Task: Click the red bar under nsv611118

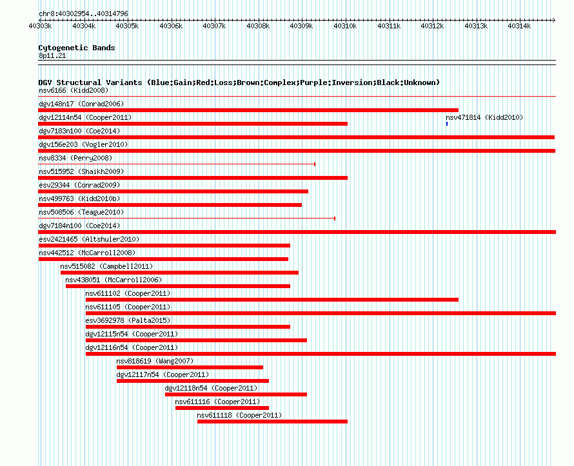Action: click(x=272, y=422)
